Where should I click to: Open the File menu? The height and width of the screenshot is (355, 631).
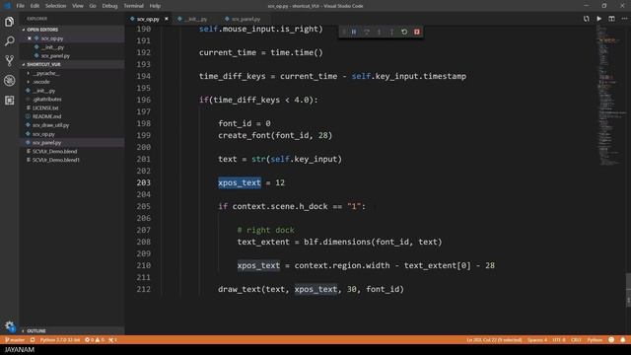coord(20,6)
